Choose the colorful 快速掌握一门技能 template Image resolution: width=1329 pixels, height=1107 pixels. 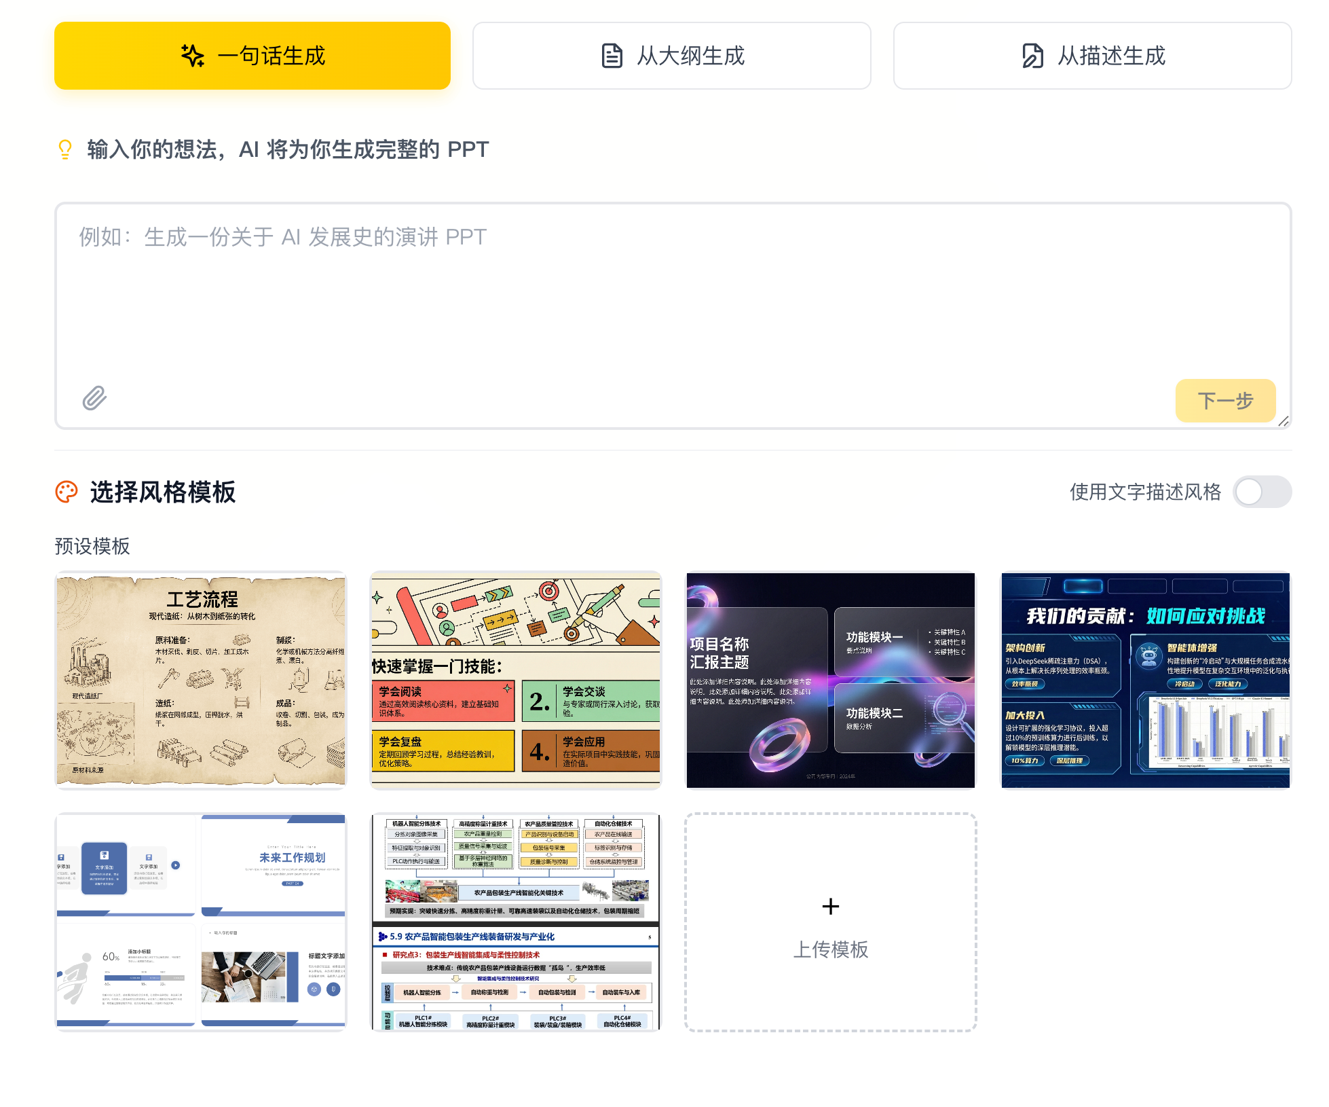coord(516,680)
